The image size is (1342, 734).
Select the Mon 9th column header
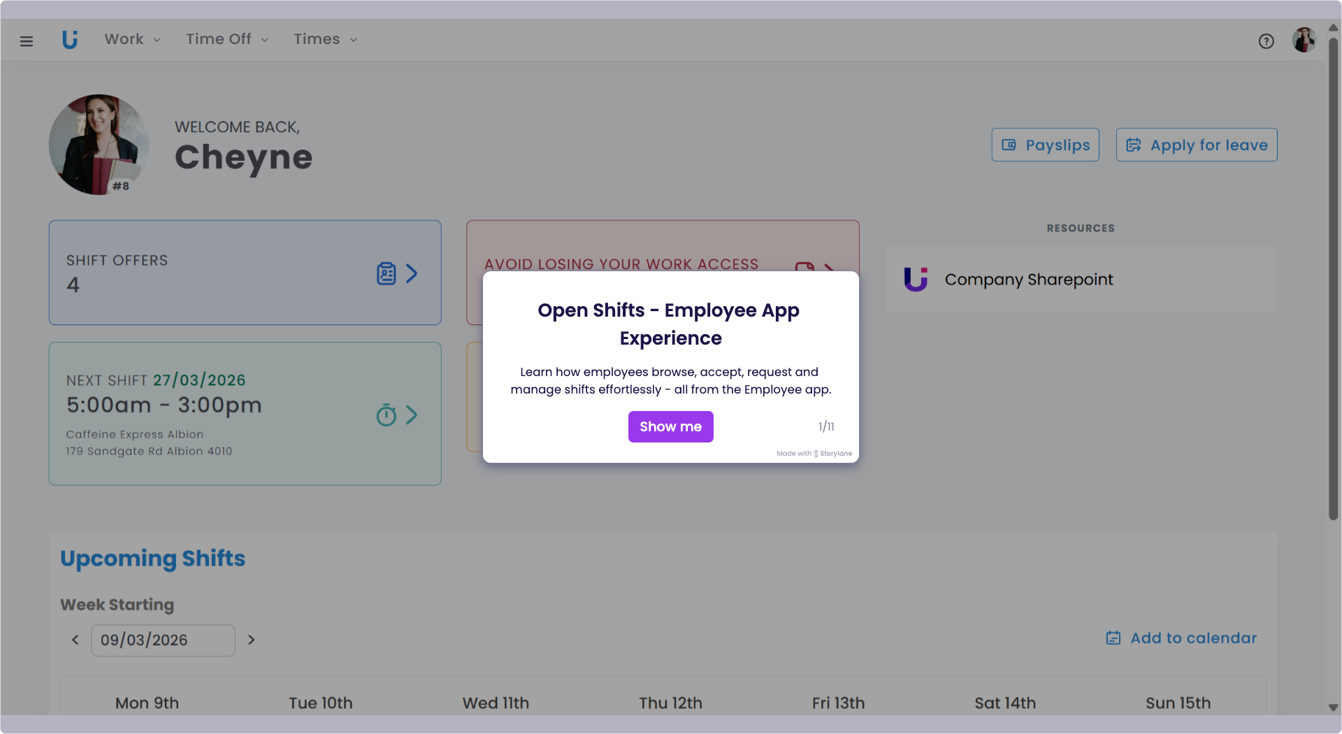[147, 703]
